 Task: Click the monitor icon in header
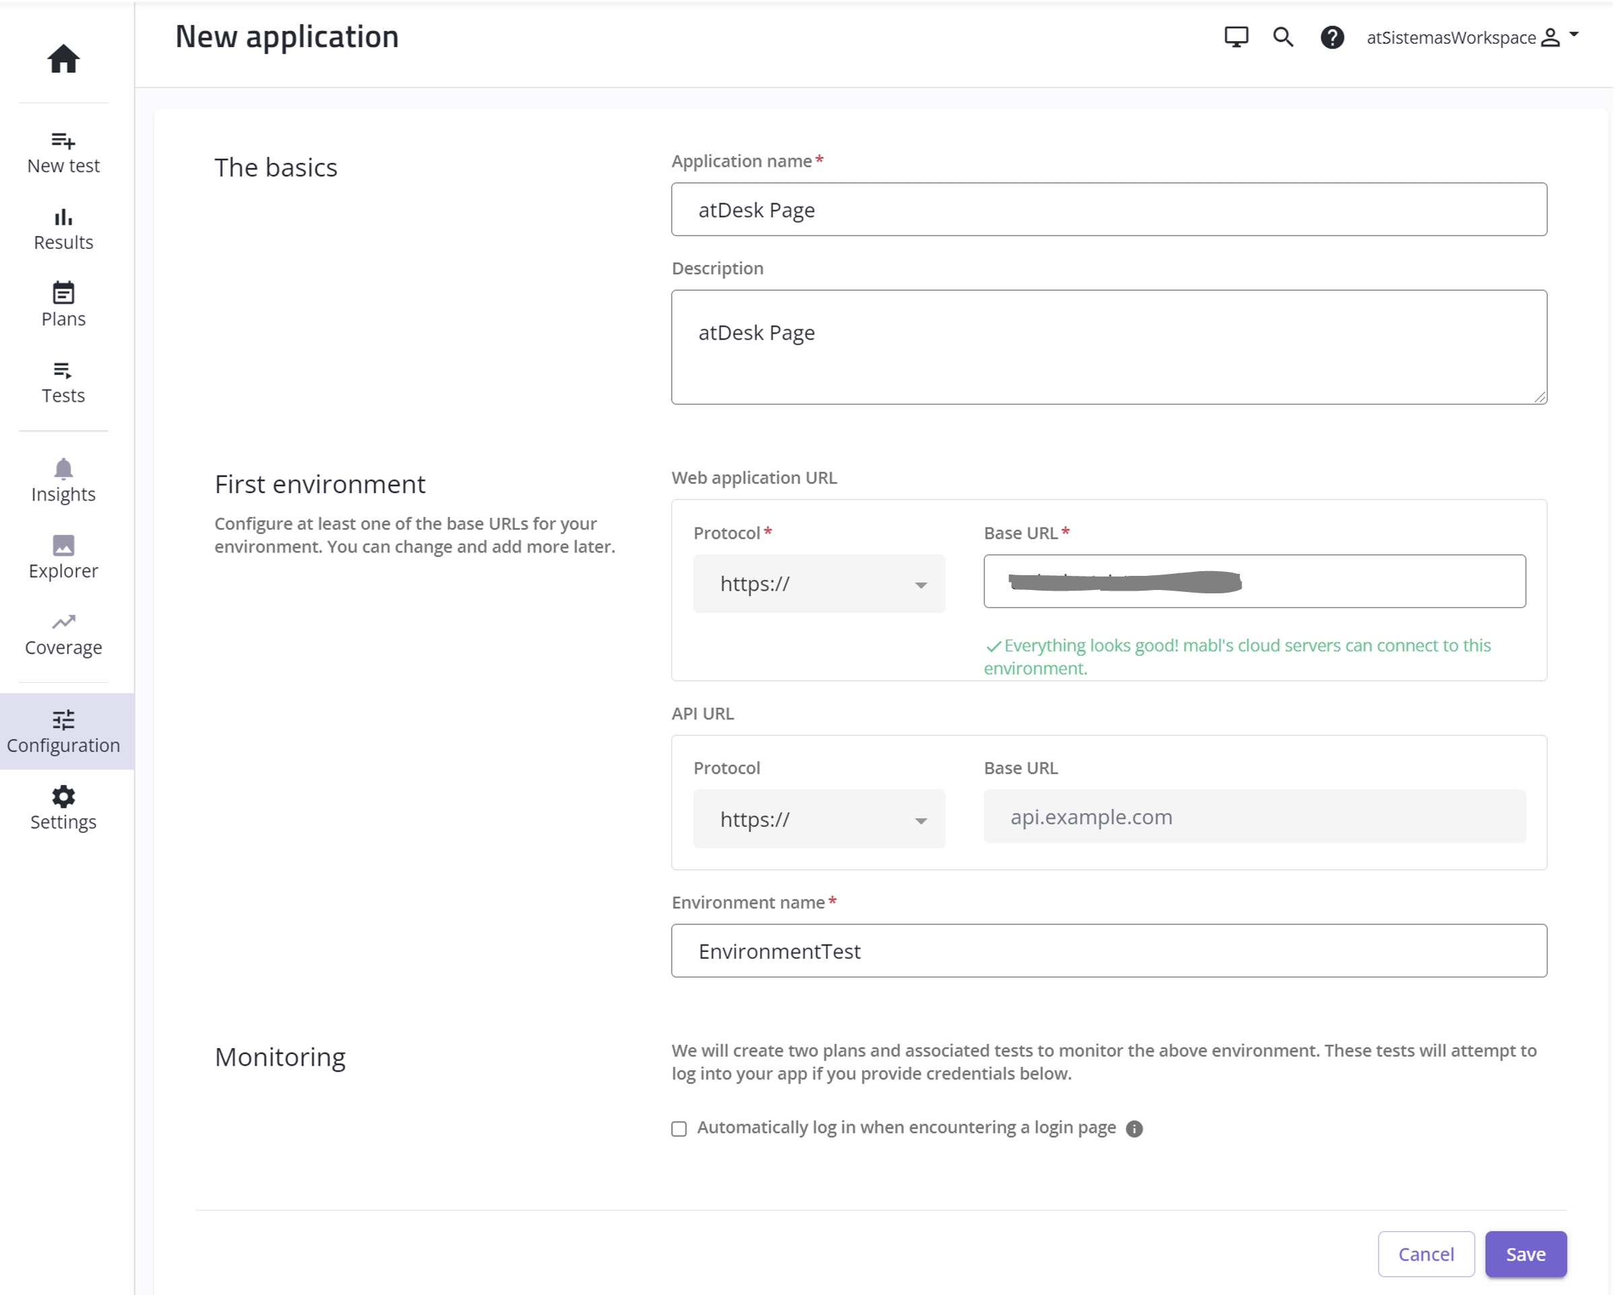coord(1235,37)
